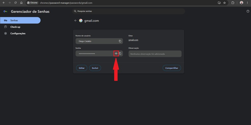Image resolution: width=251 pixels, height=125 pixels.
Task: Click the gmail.com page heading
Action: tap(92, 21)
